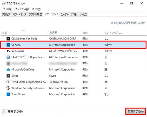Click the 簡易表示(D) link text
The height and width of the screenshot is (117, 147).
point(15,111)
